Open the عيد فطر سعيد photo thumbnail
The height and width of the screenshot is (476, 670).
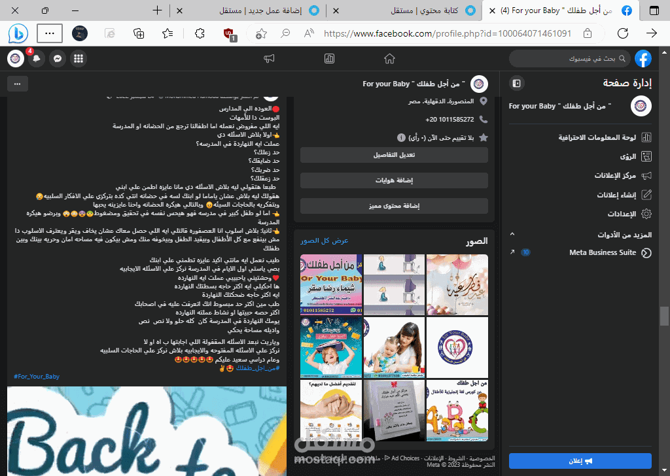point(457,284)
